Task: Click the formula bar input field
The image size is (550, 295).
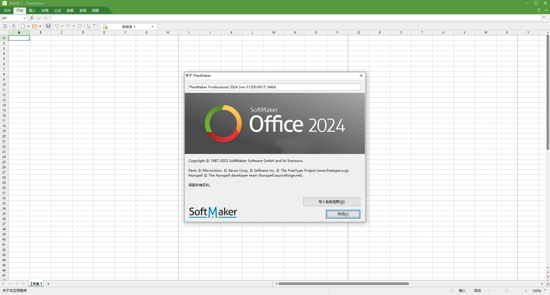Action: click(x=296, y=18)
